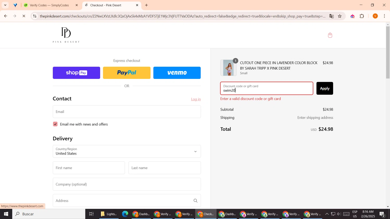This screenshot has width=390, height=219.
Task: Choose Venmo express checkout
Action: (x=177, y=73)
